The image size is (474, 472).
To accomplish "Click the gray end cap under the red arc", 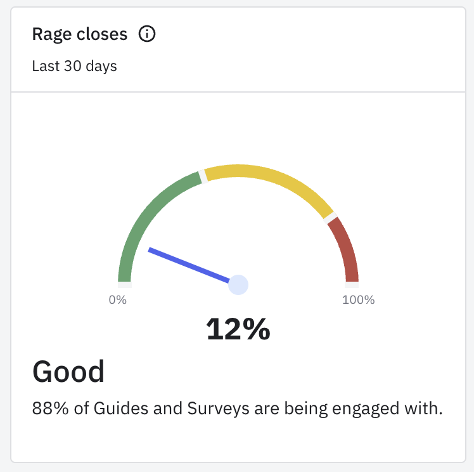I will coord(352,285).
